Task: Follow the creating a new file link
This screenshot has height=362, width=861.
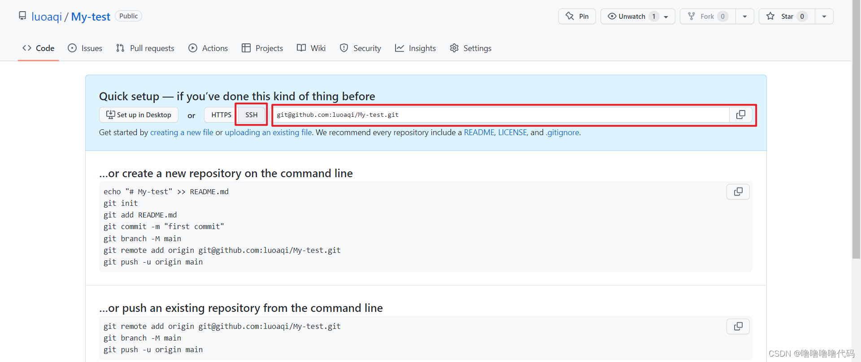Action: 182,132
